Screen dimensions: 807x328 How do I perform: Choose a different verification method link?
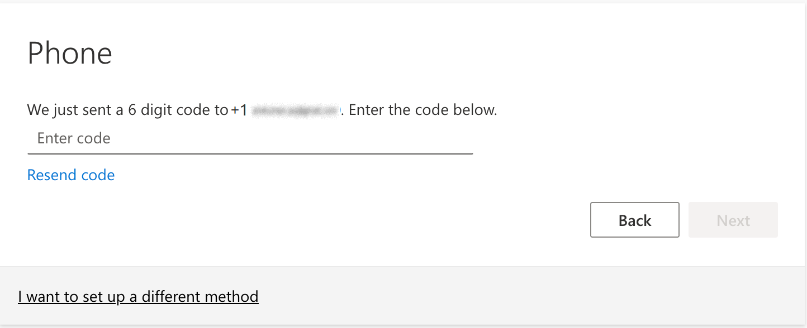(x=138, y=296)
